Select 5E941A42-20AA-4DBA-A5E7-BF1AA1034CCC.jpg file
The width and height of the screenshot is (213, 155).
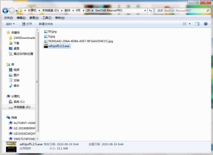pos(79,41)
